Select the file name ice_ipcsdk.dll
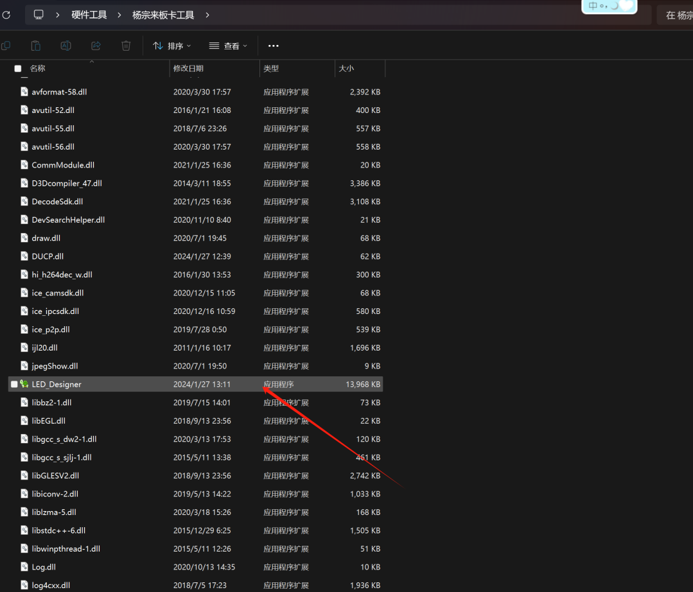Screen dimensions: 693x592 55,311
